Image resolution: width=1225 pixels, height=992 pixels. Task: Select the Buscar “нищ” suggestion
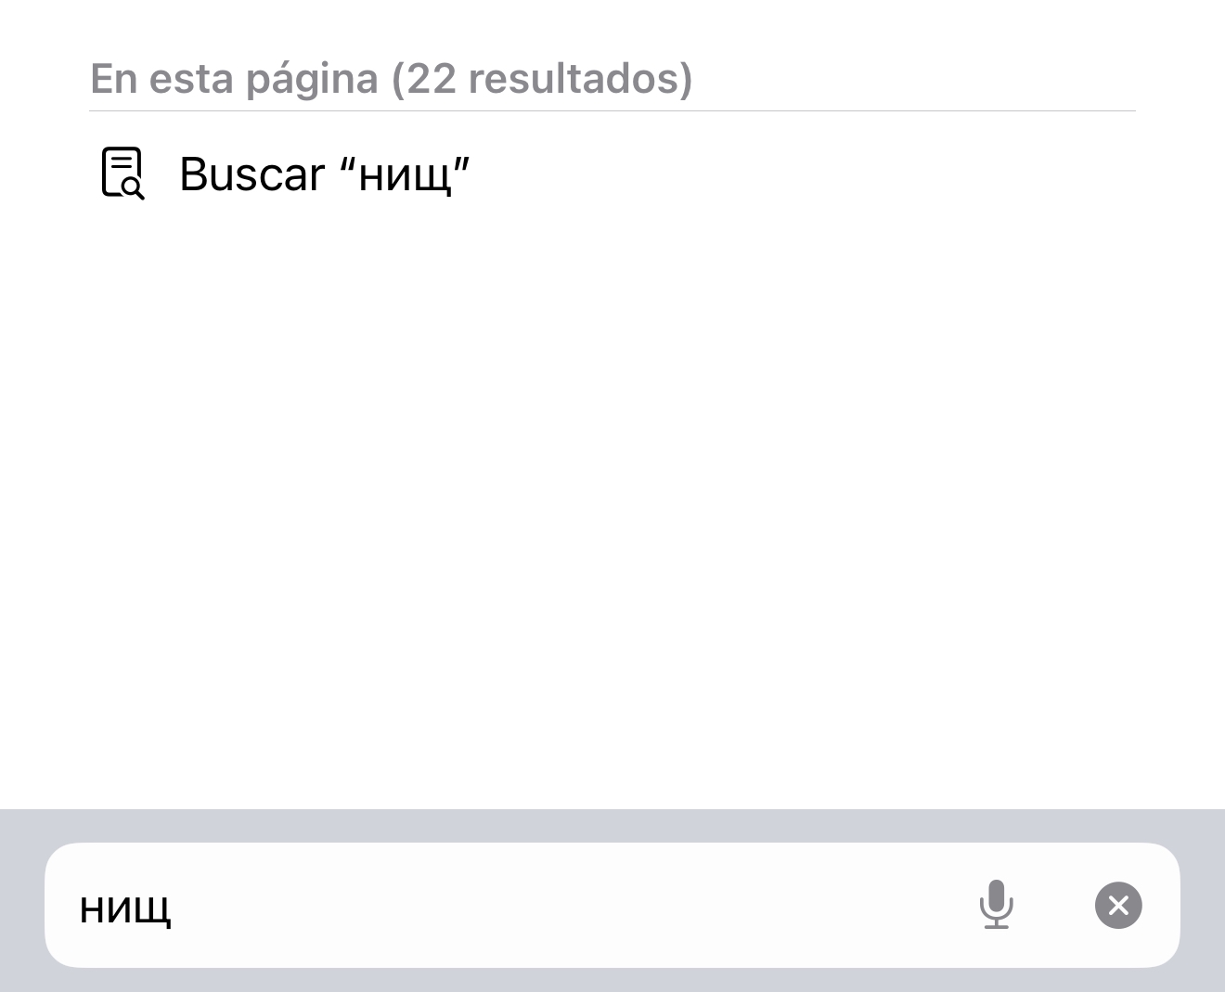click(612, 174)
